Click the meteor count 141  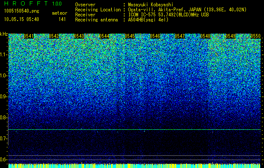(62, 19)
